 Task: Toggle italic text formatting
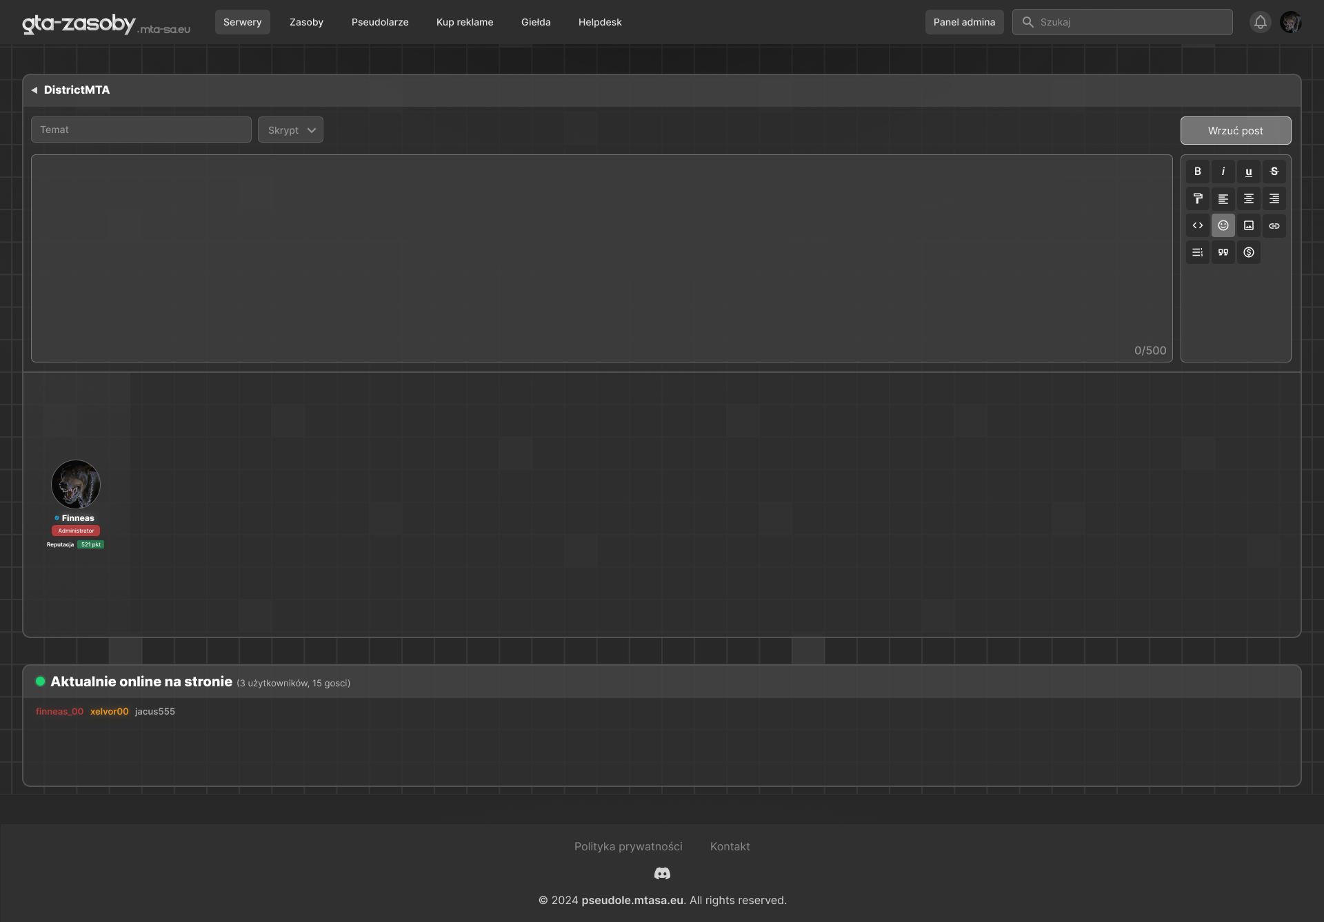pyautogui.click(x=1223, y=172)
